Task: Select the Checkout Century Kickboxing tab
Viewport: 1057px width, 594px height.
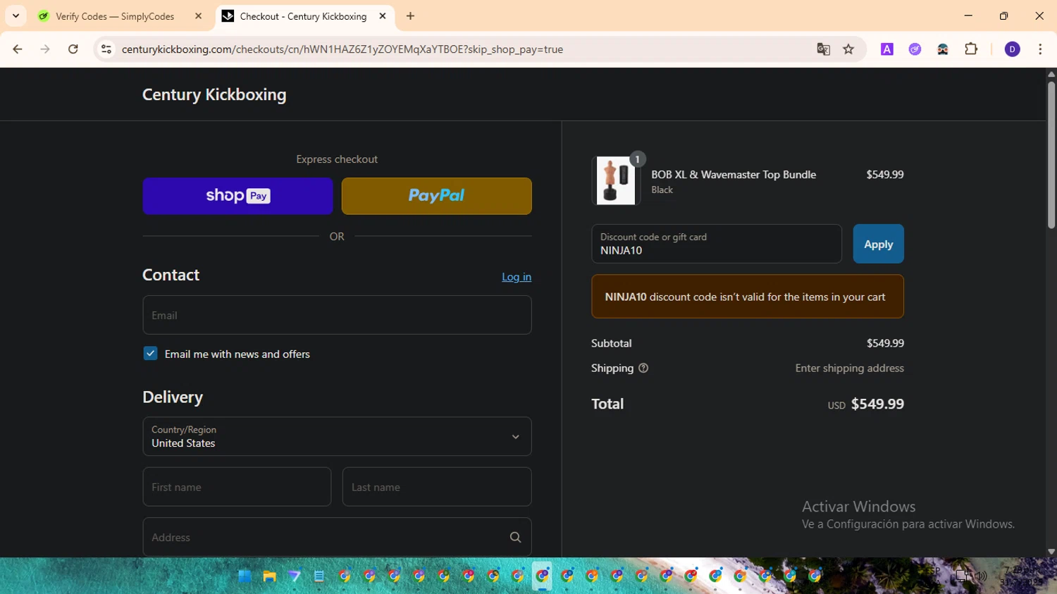Action: [303, 16]
